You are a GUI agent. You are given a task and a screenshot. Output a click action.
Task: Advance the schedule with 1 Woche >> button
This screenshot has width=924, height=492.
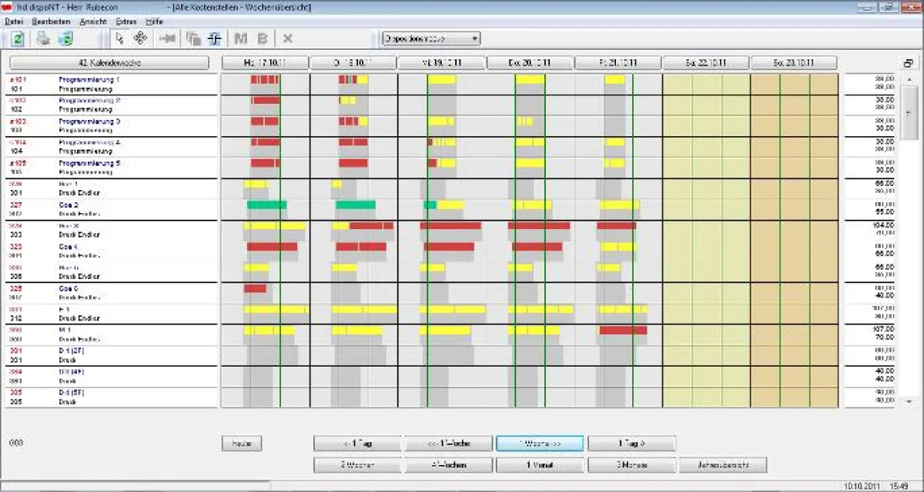point(539,443)
